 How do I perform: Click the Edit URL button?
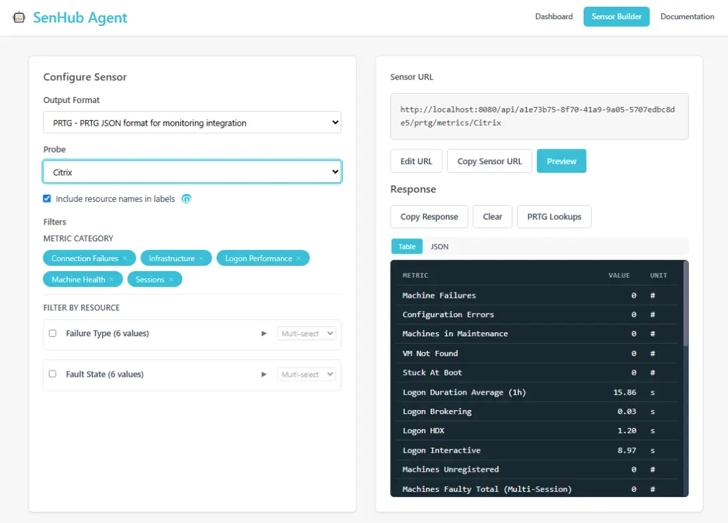click(416, 161)
